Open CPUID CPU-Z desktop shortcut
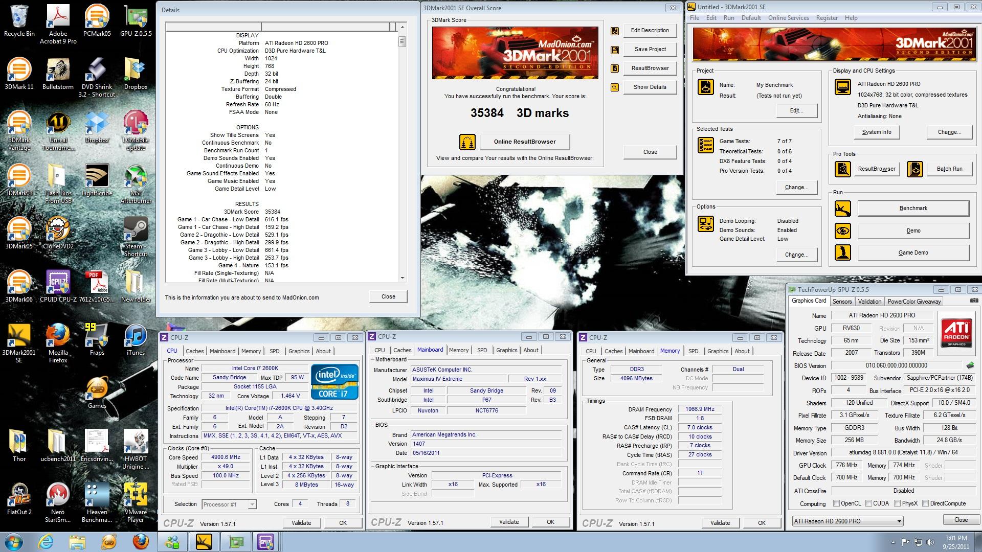This screenshot has width=982, height=552. pos(58,286)
